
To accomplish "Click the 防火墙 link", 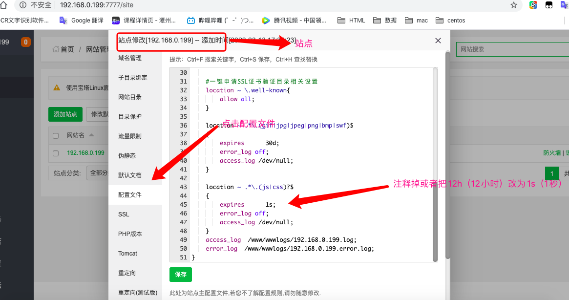I will tap(552, 153).
